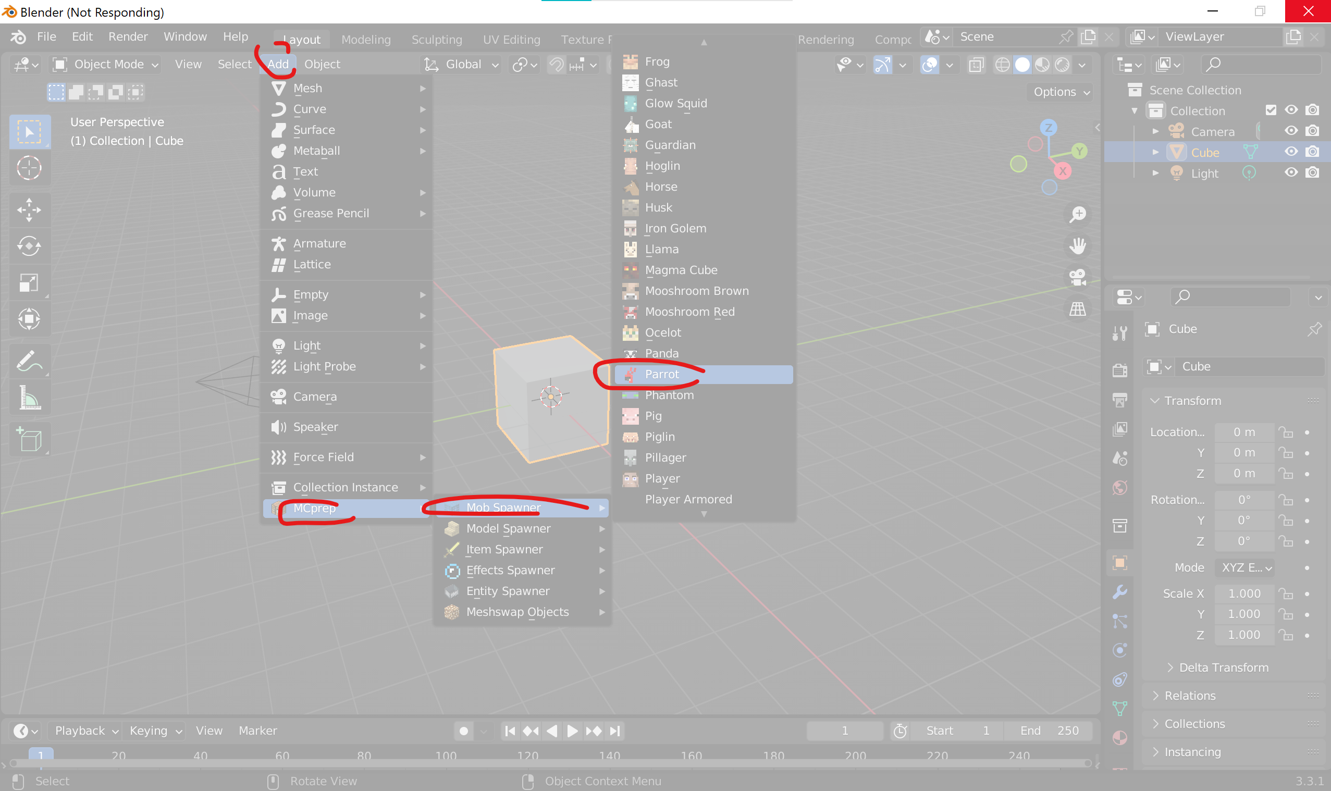Open the Render Properties tab in the sidebar
1331x791 pixels.
click(x=1120, y=369)
